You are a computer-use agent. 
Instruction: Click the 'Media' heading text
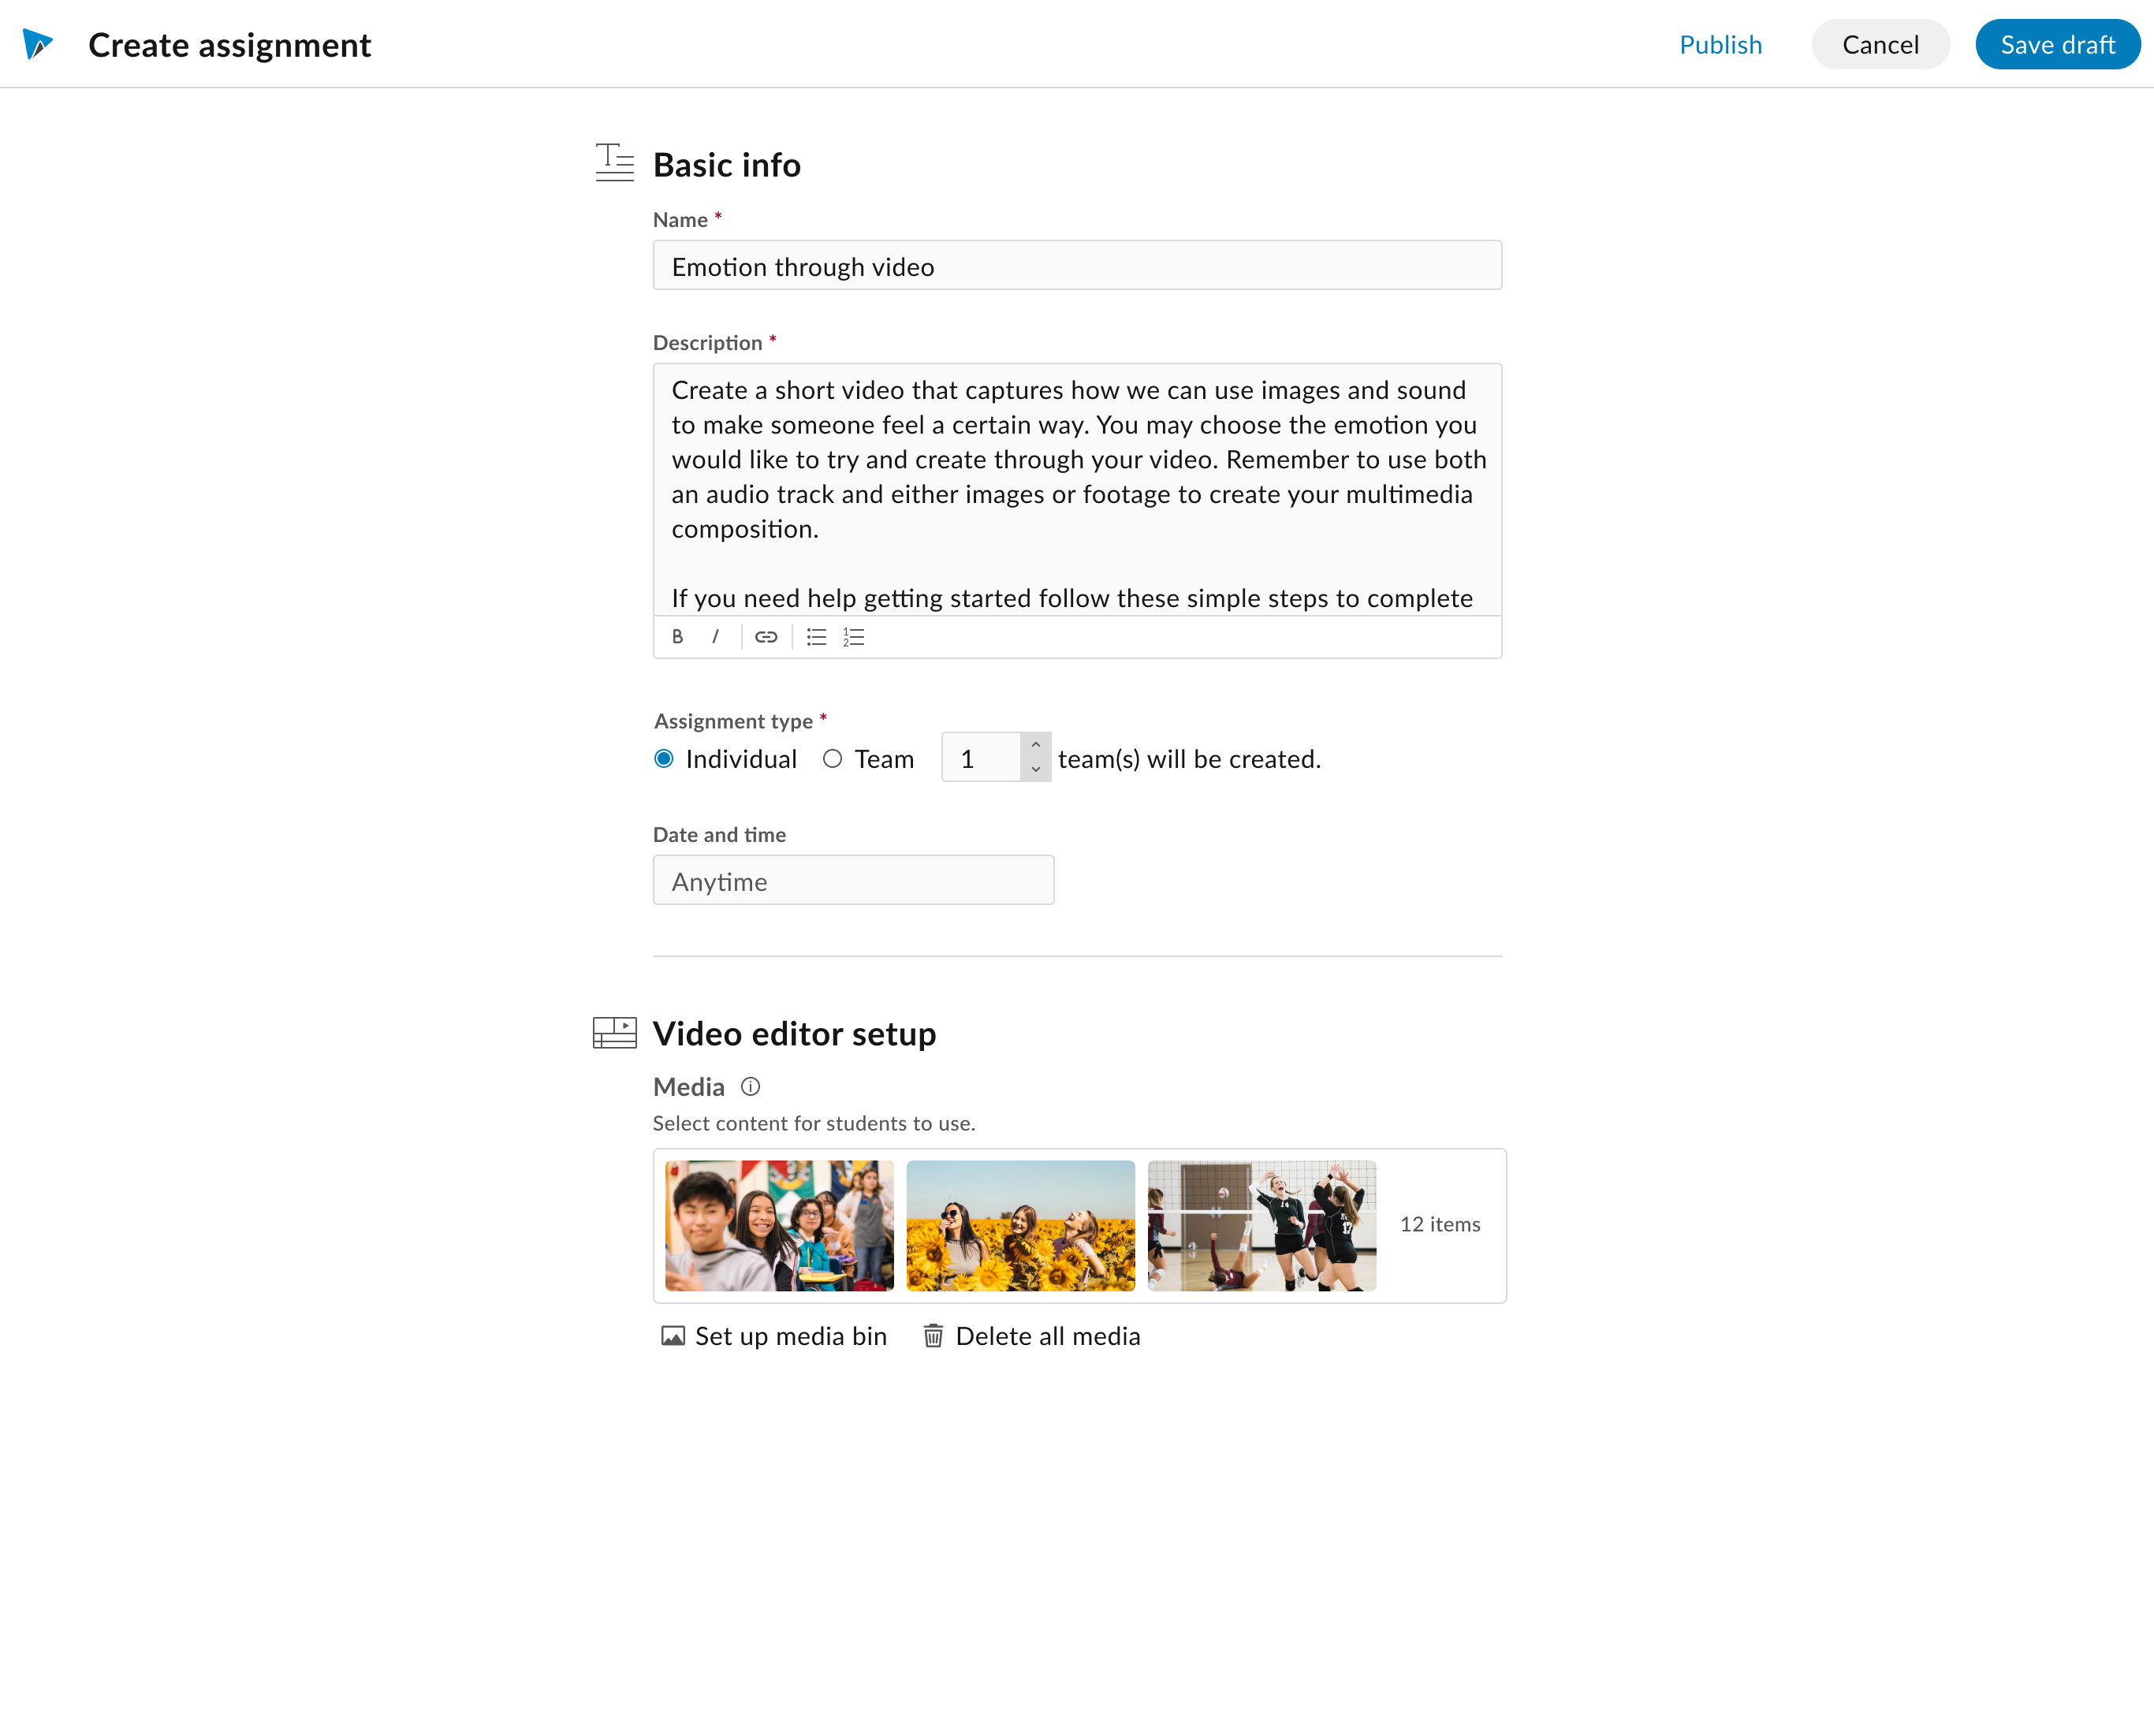tap(689, 1087)
